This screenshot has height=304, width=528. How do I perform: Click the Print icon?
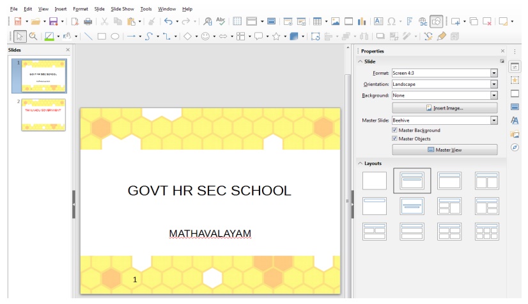coord(88,22)
